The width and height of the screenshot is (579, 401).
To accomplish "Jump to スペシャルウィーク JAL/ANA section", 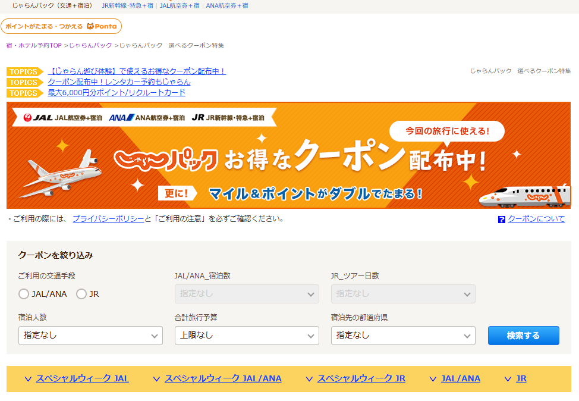I will 223,379.
